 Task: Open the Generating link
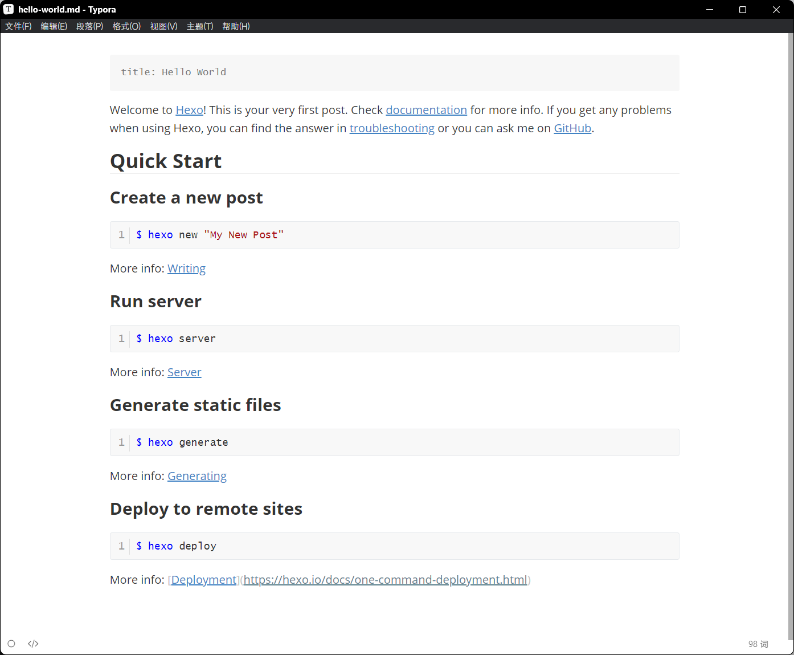(x=197, y=476)
